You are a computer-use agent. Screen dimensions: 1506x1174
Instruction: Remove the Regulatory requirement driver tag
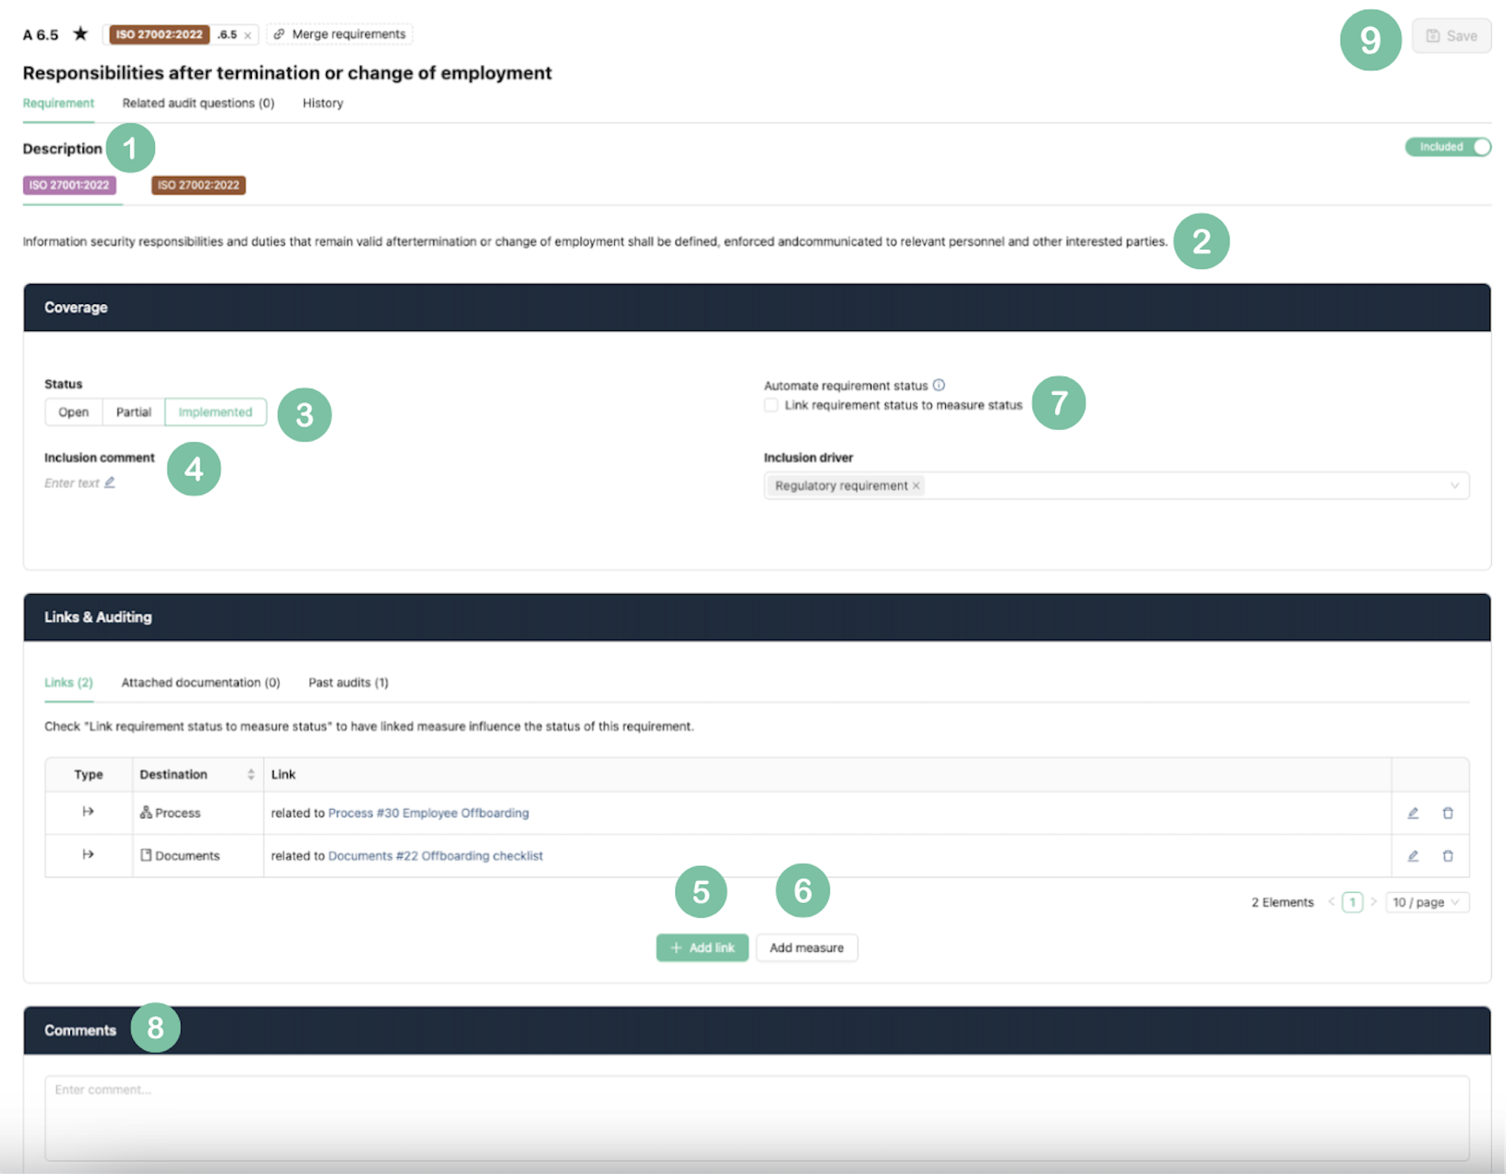pos(917,486)
